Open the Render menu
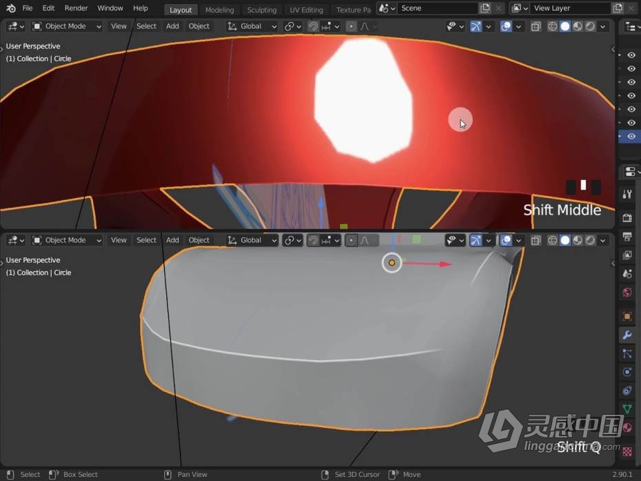 [x=76, y=8]
